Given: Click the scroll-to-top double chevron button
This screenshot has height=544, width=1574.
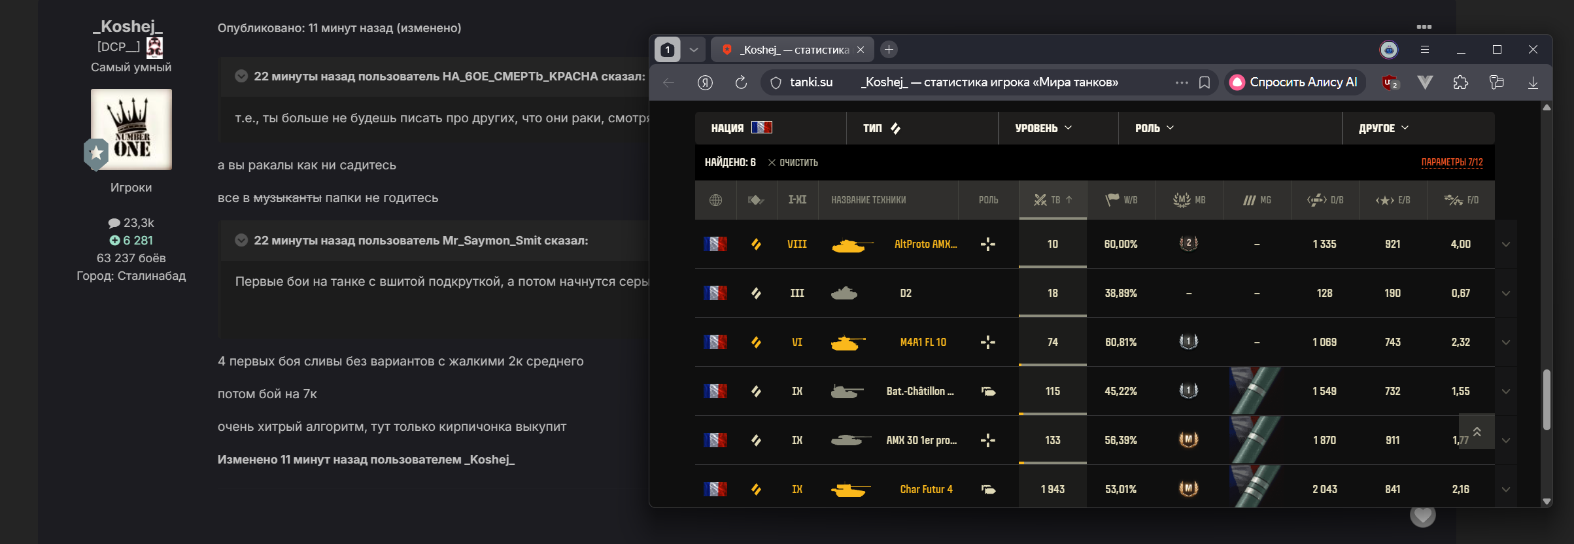Looking at the screenshot, I should [x=1477, y=432].
